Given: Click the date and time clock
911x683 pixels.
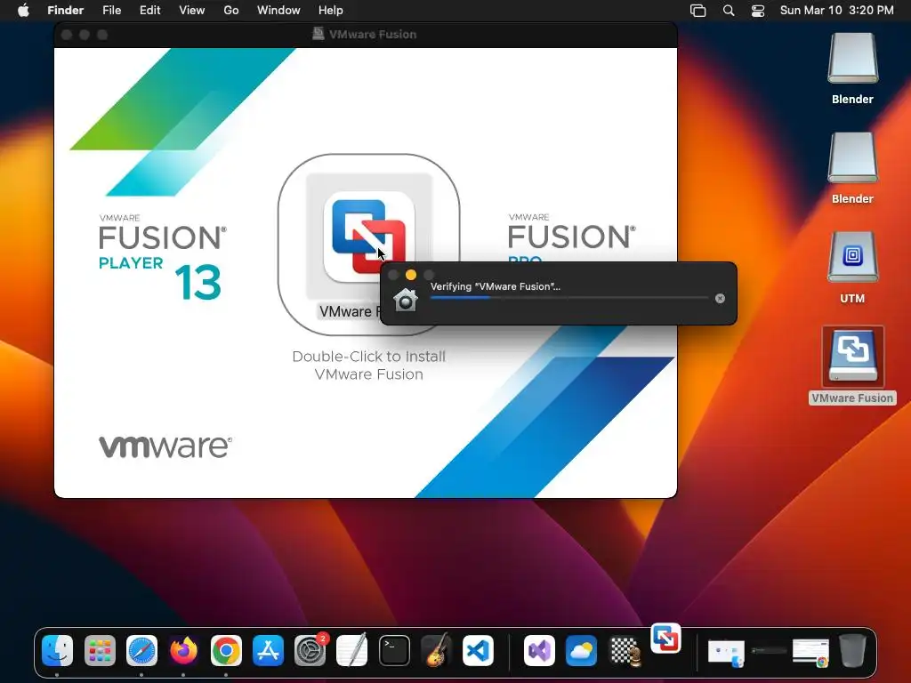Looking at the screenshot, I should pyautogui.click(x=836, y=11).
